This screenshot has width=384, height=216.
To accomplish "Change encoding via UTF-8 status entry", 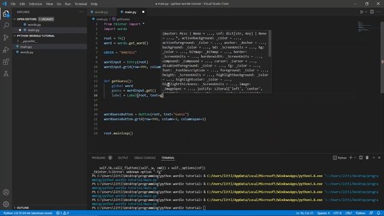I will 337,213.
